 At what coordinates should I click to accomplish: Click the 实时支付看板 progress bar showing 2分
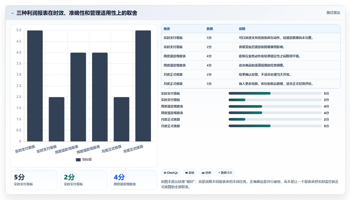(x=275, y=100)
